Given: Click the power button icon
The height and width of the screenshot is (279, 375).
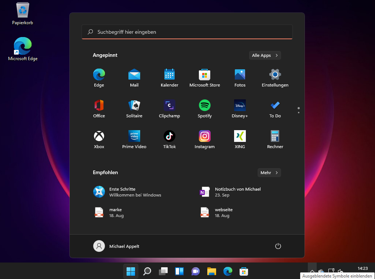Looking at the screenshot, I should click(278, 246).
